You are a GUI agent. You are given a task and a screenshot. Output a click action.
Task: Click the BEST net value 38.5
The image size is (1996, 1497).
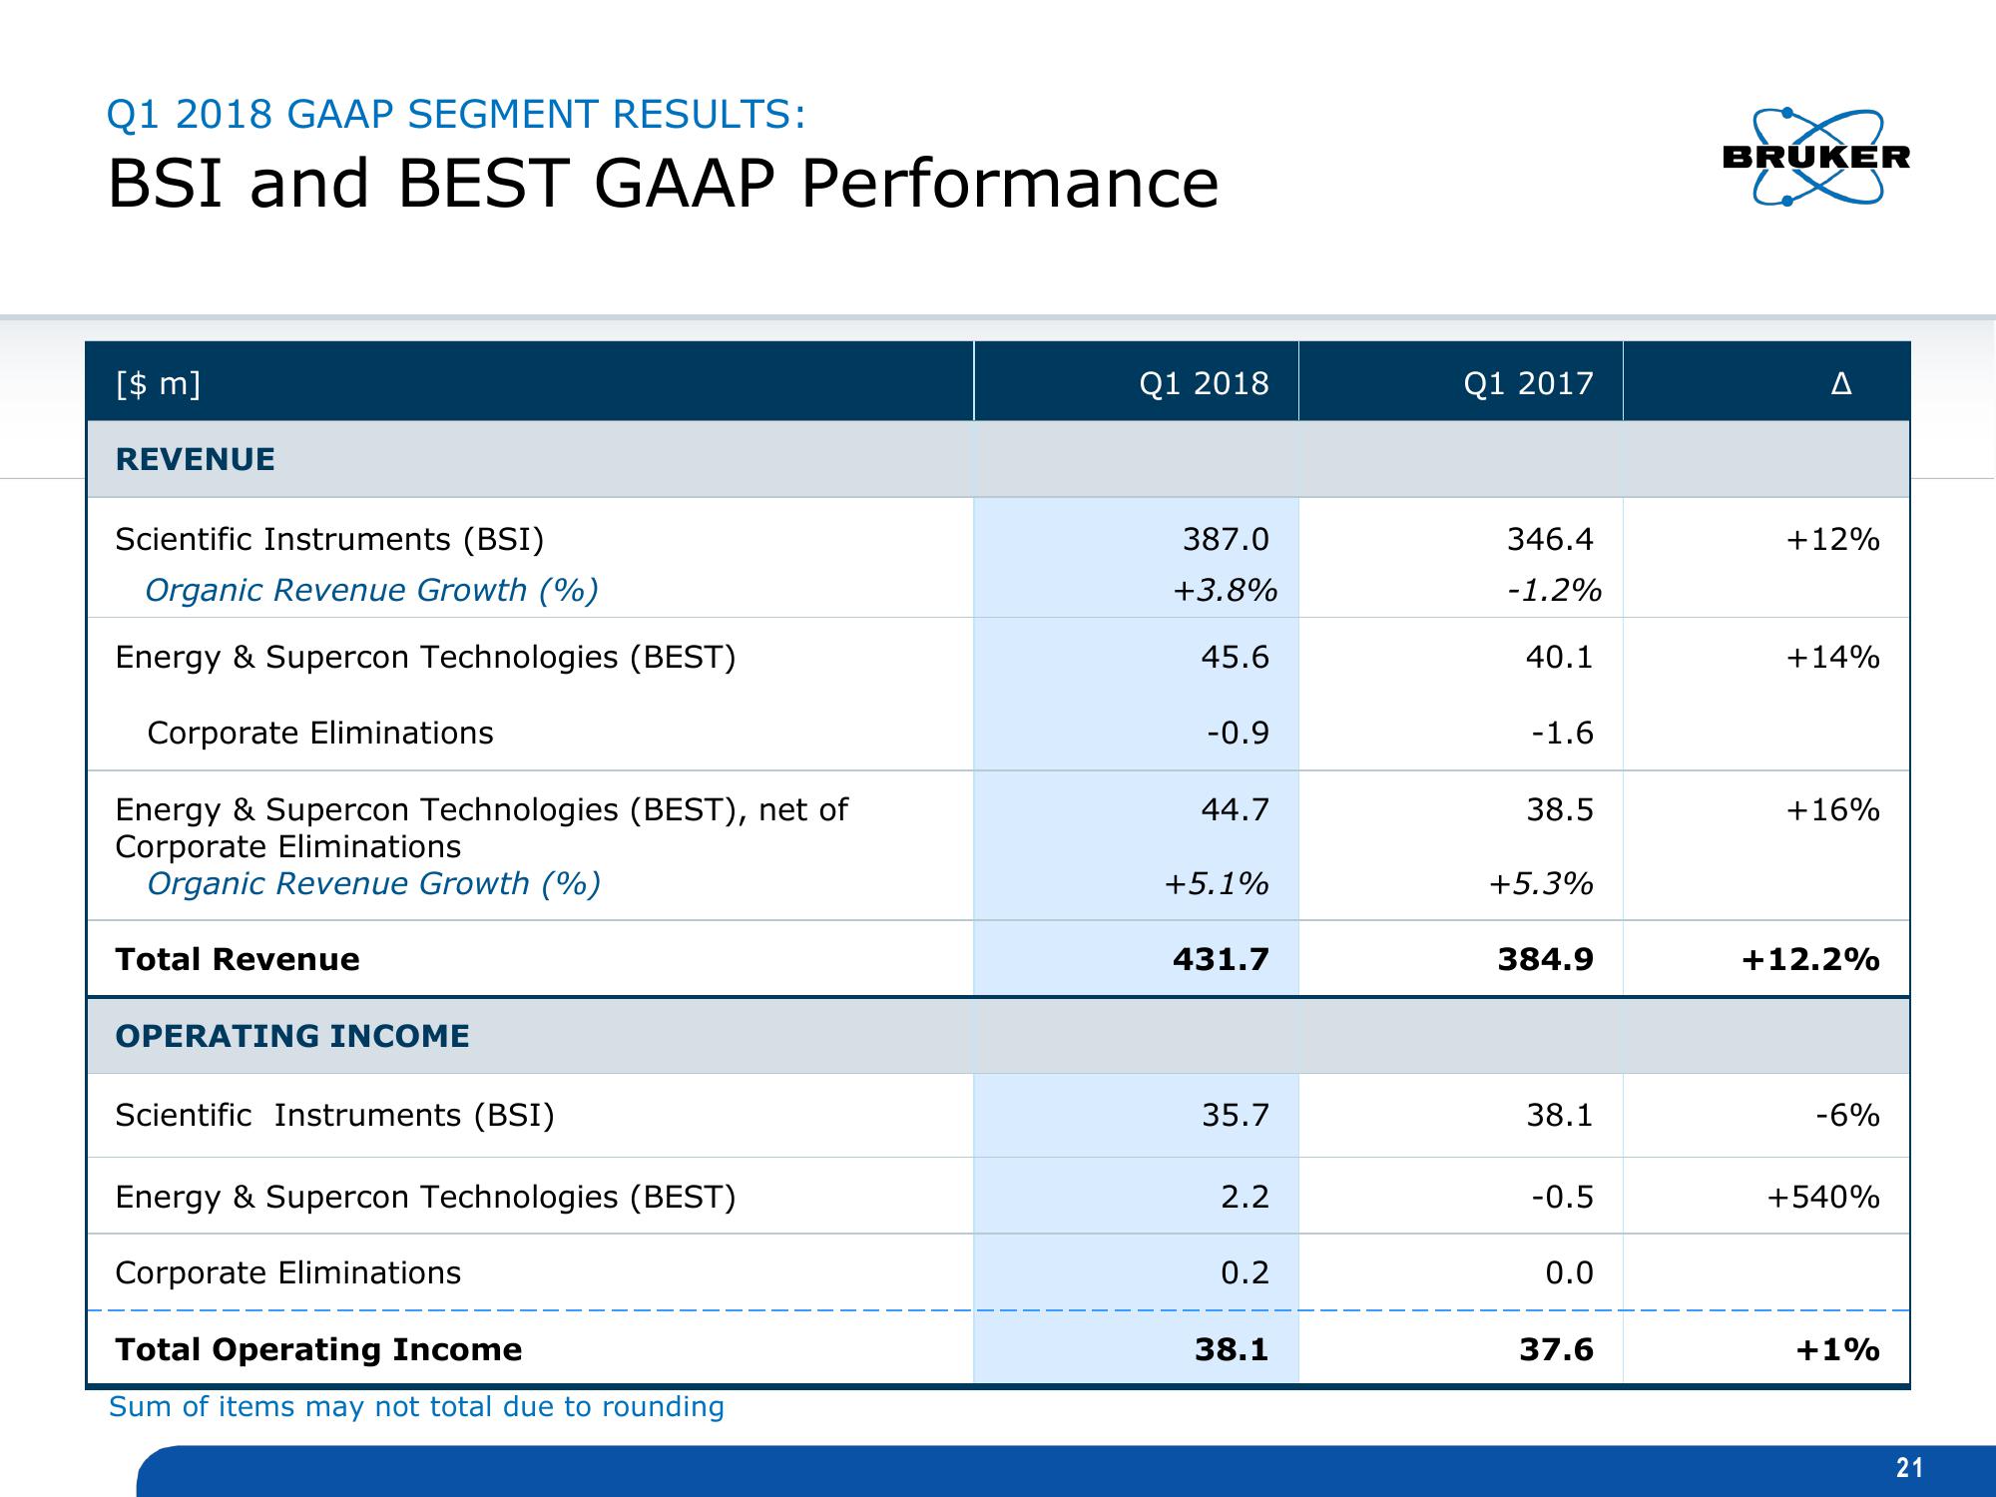1559,809
